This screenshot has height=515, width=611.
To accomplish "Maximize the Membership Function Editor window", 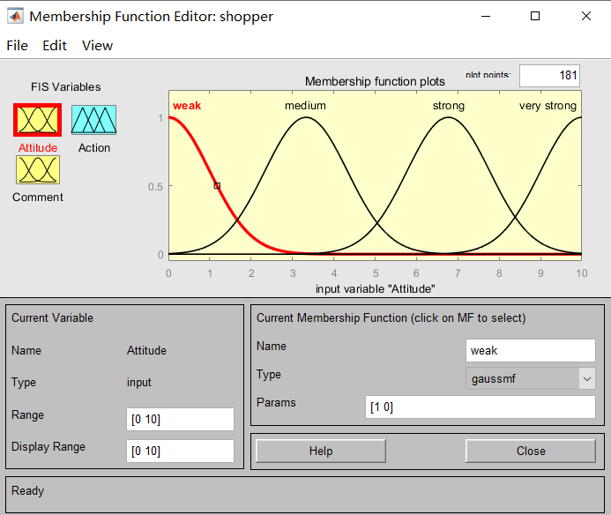I will pos(535,17).
